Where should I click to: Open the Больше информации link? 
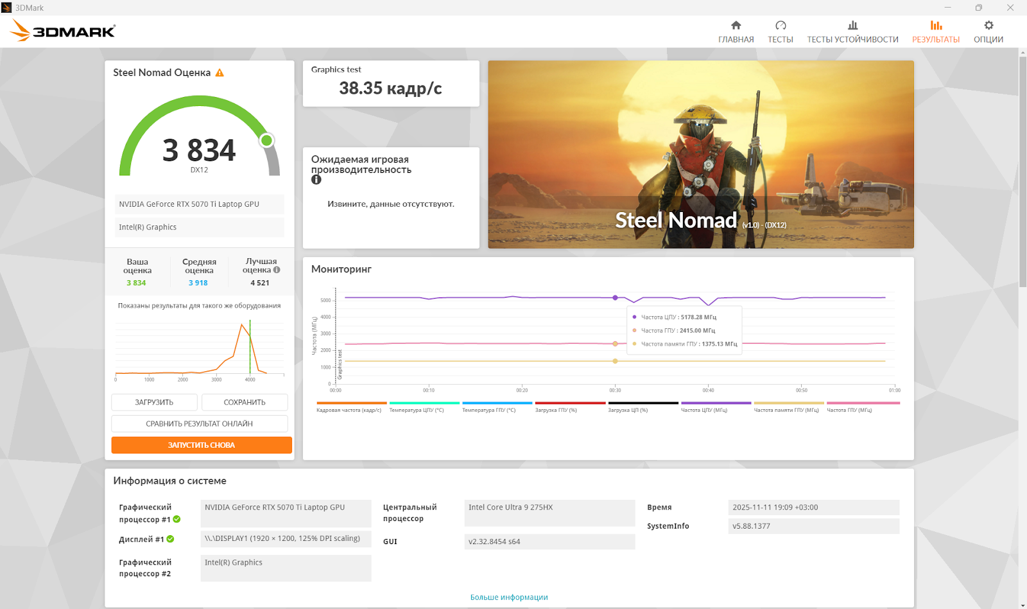pos(509,597)
